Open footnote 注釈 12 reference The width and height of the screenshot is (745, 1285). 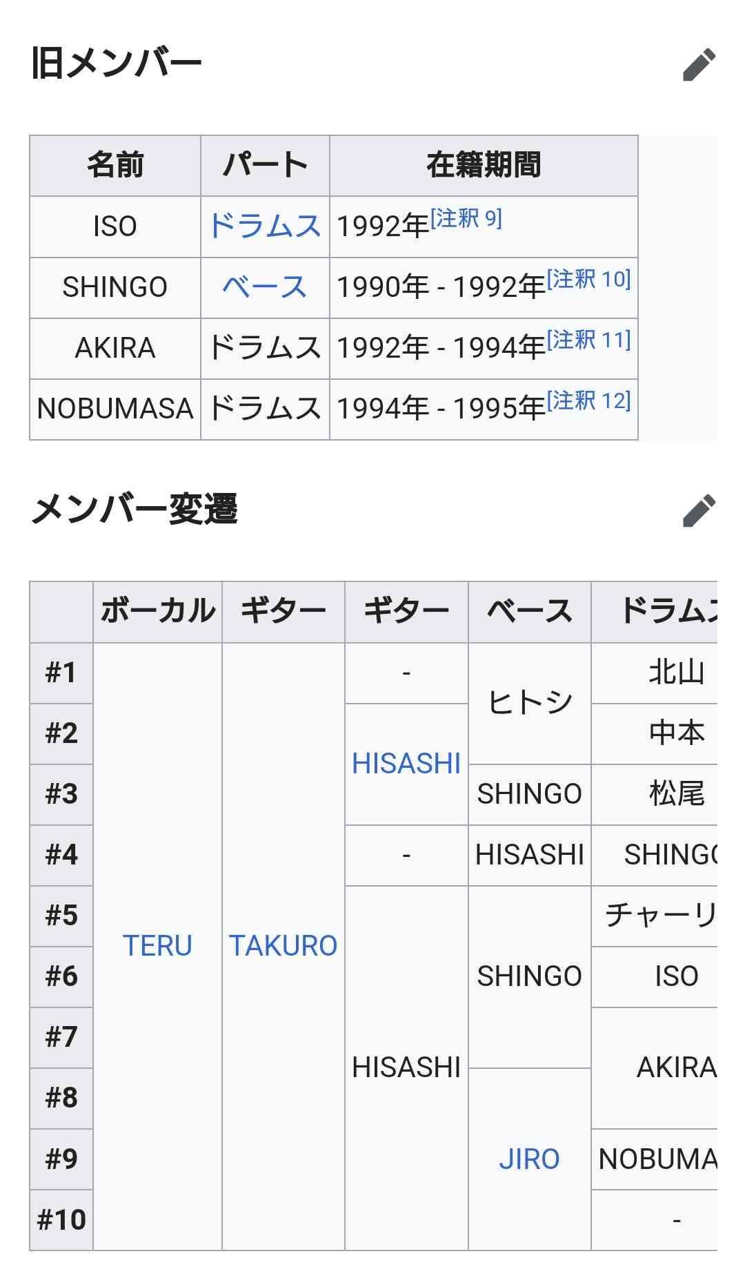coord(589,401)
